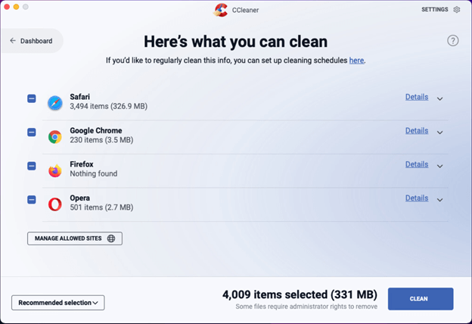Click '501 items (2.7 MB)' text

point(101,207)
